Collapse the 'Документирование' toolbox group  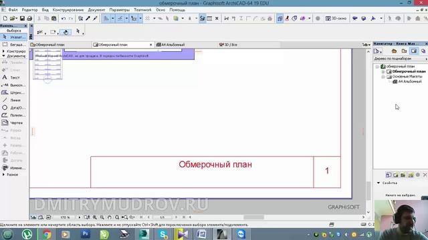click(x=3, y=56)
